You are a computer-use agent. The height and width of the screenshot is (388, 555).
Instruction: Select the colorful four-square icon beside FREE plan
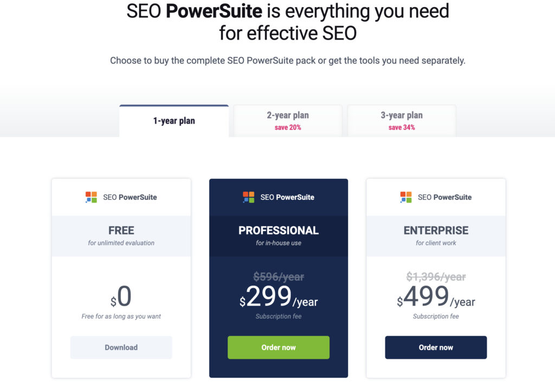90,197
